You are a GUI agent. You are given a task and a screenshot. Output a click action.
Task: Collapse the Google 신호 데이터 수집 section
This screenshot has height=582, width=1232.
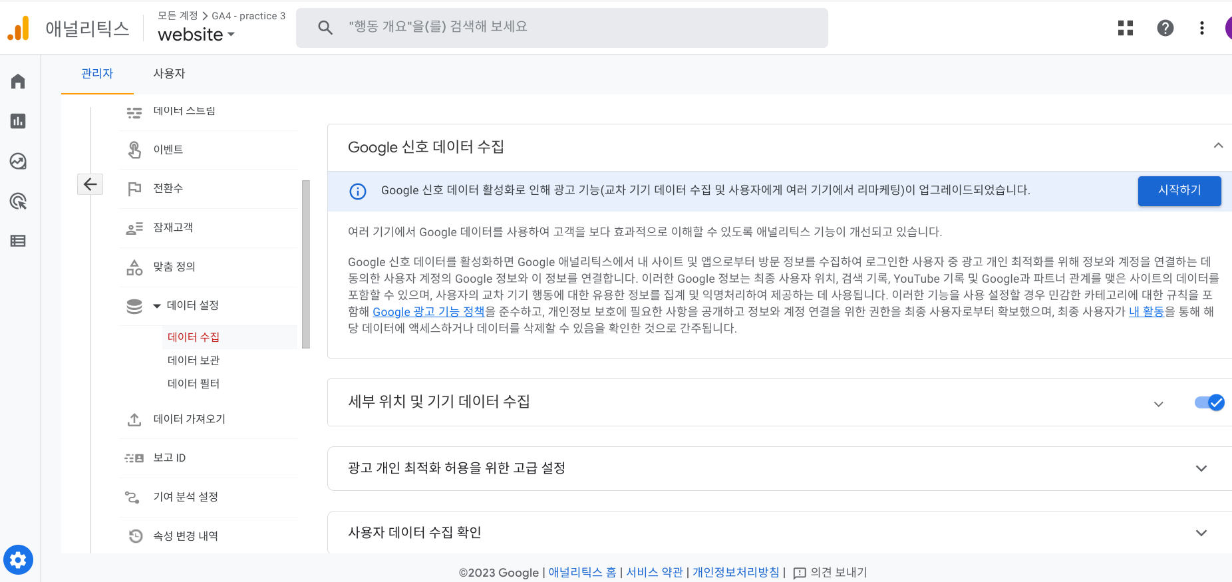(x=1218, y=146)
